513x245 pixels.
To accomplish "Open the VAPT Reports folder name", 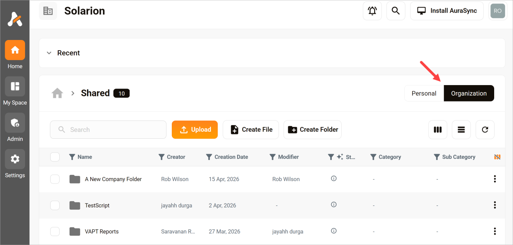I will (x=102, y=232).
